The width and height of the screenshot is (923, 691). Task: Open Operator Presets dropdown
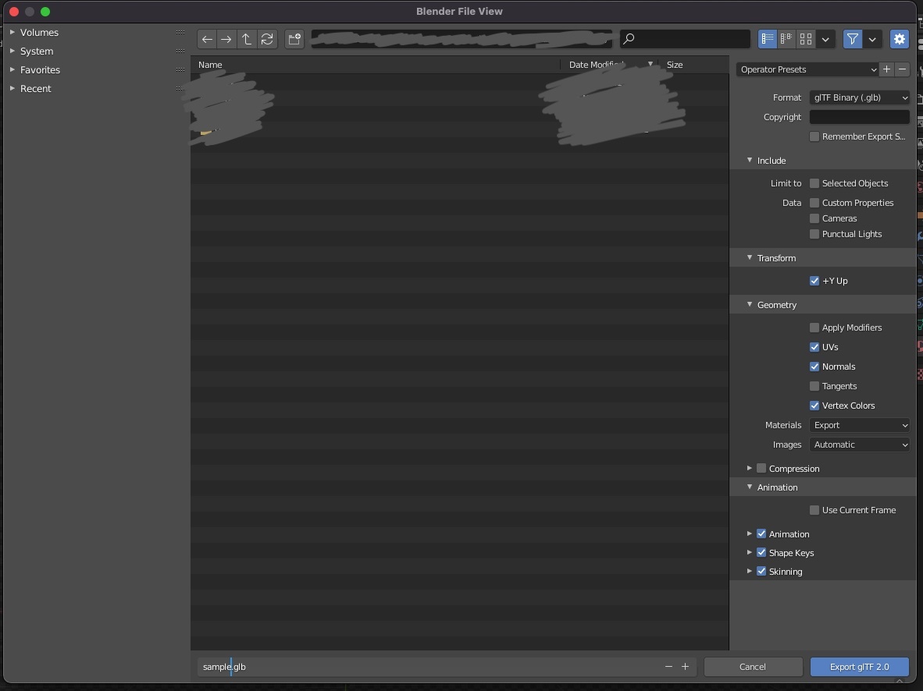[807, 69]
